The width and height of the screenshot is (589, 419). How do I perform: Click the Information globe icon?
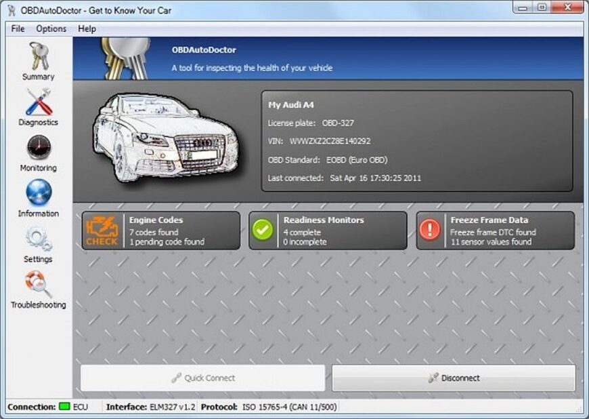point(38,193)
